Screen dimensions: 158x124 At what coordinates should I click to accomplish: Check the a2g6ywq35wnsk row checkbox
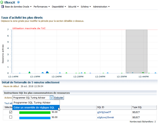tap(11, 117)
